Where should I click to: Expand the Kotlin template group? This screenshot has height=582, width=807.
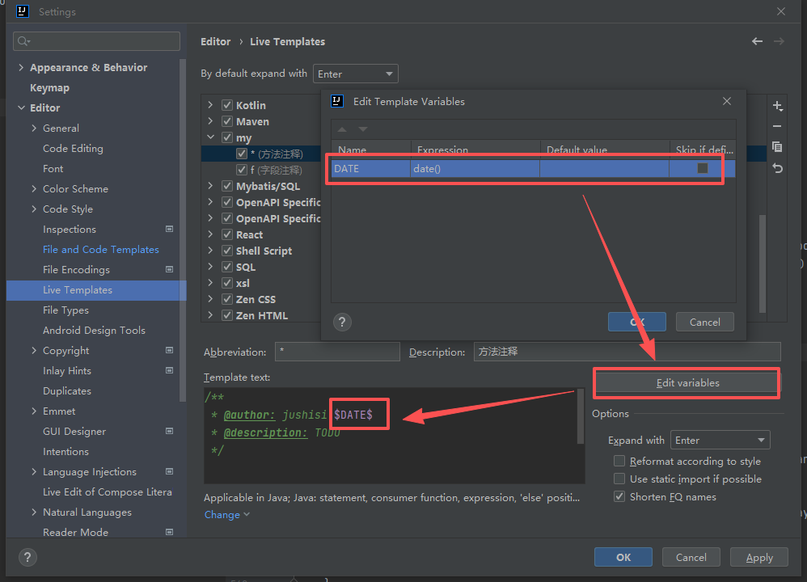tap(210, 105)
